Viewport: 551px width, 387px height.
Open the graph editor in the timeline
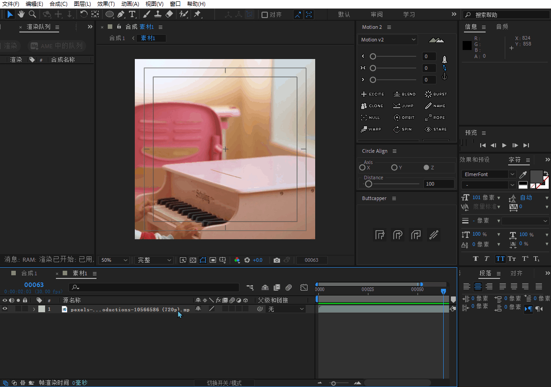(304, 287)
